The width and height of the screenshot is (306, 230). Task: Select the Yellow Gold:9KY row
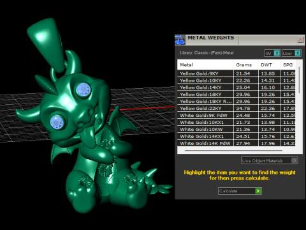[x=237, y=73]
